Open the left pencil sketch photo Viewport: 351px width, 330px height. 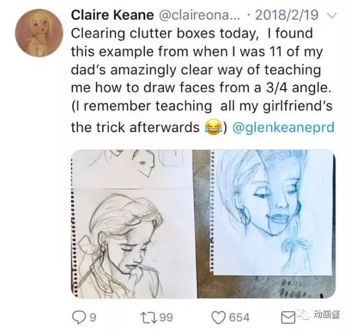[131, 223]
